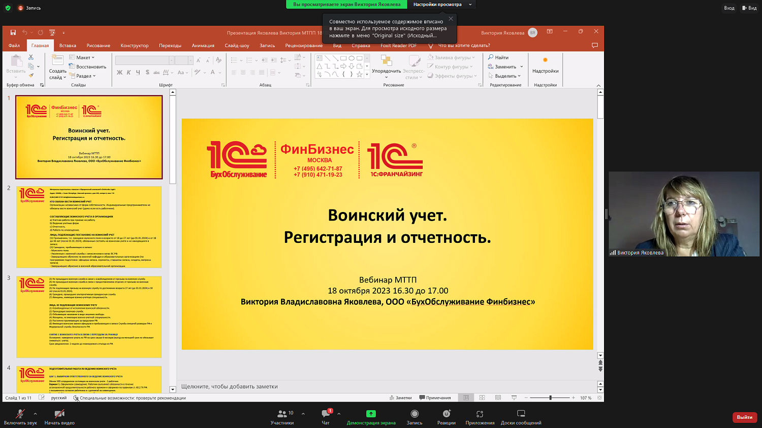Click the Arrange (Упорядочить) icon

click(386, 61)
